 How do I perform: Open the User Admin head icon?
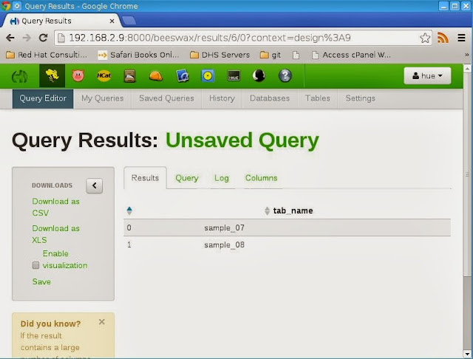[259, 76]
